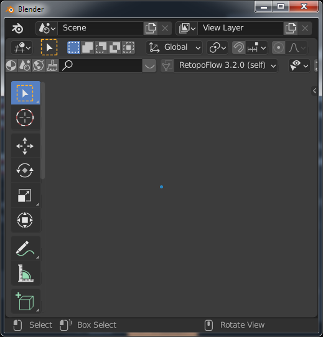323x337 pixels.
Task: Click the 'Box Select' status bar text
Action: click(x=97, y=325)
